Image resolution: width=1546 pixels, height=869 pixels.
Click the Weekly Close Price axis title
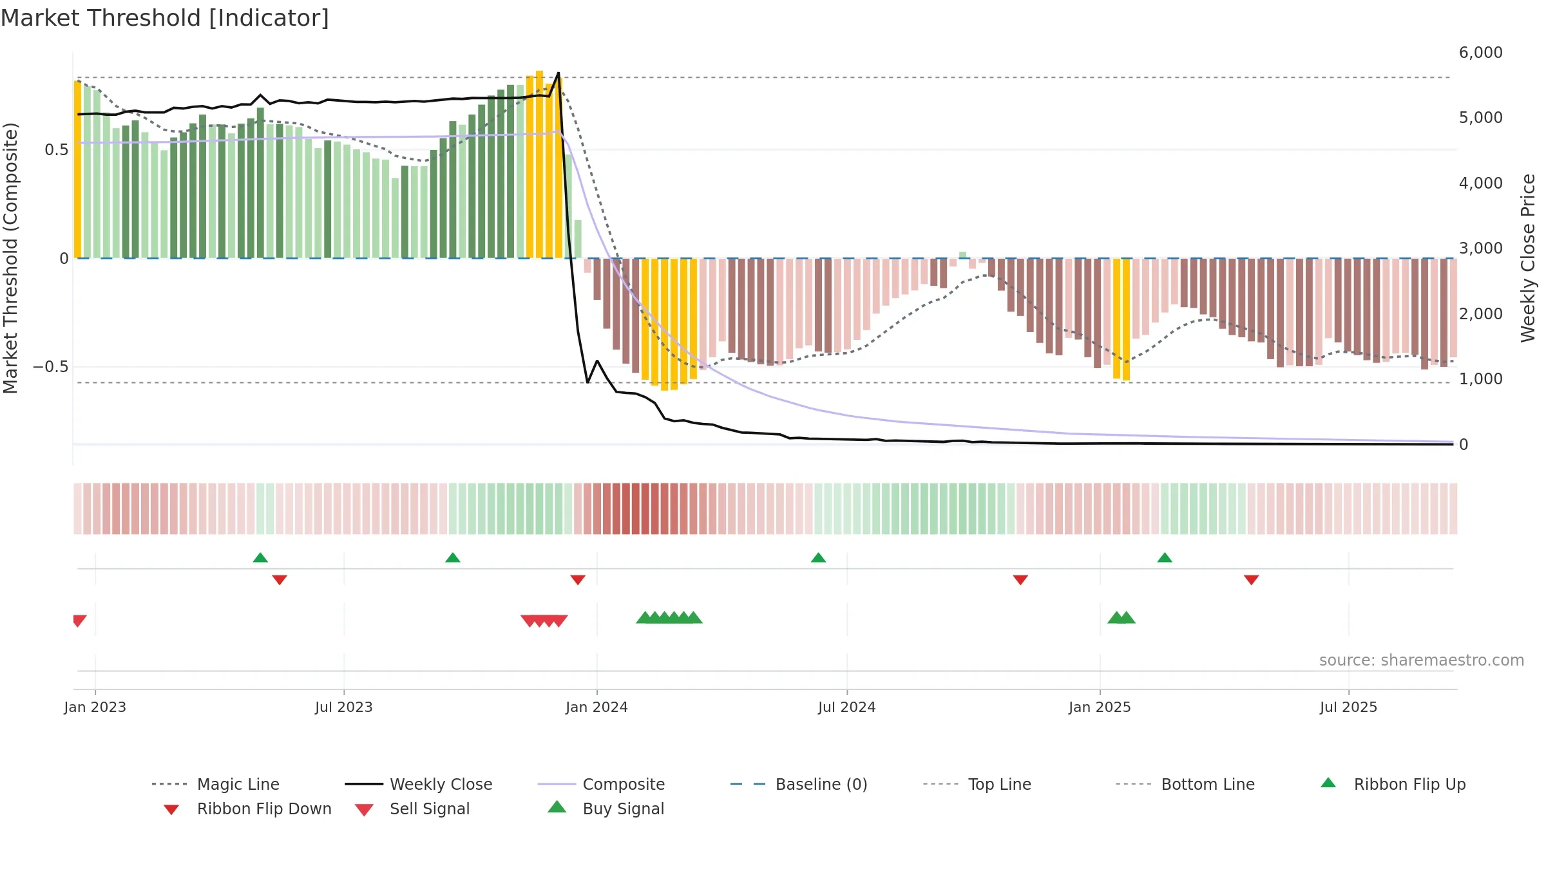click(1528, 258)
